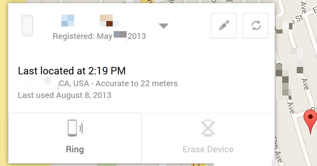Click the ringing phone icon

click(x=75, y=128)
